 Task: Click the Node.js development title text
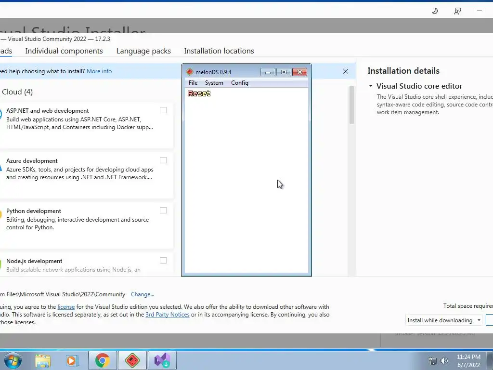[x=34, y=261]
